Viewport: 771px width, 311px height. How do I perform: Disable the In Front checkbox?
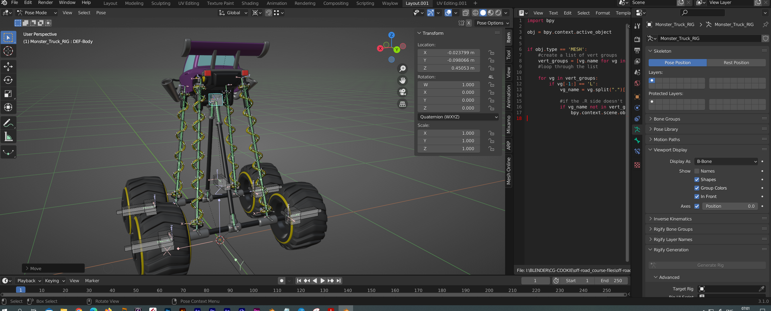point(697,197)
